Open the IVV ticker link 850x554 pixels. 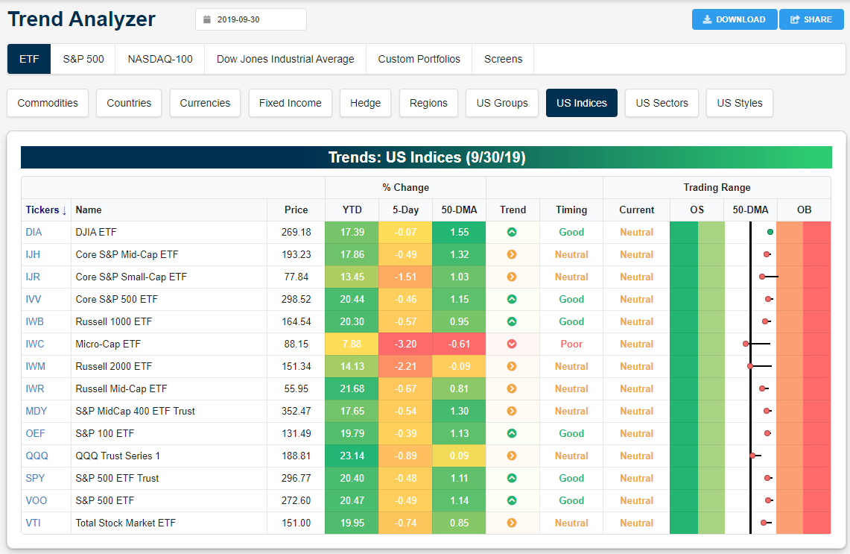pyautogui.click(x=34, y=299)
